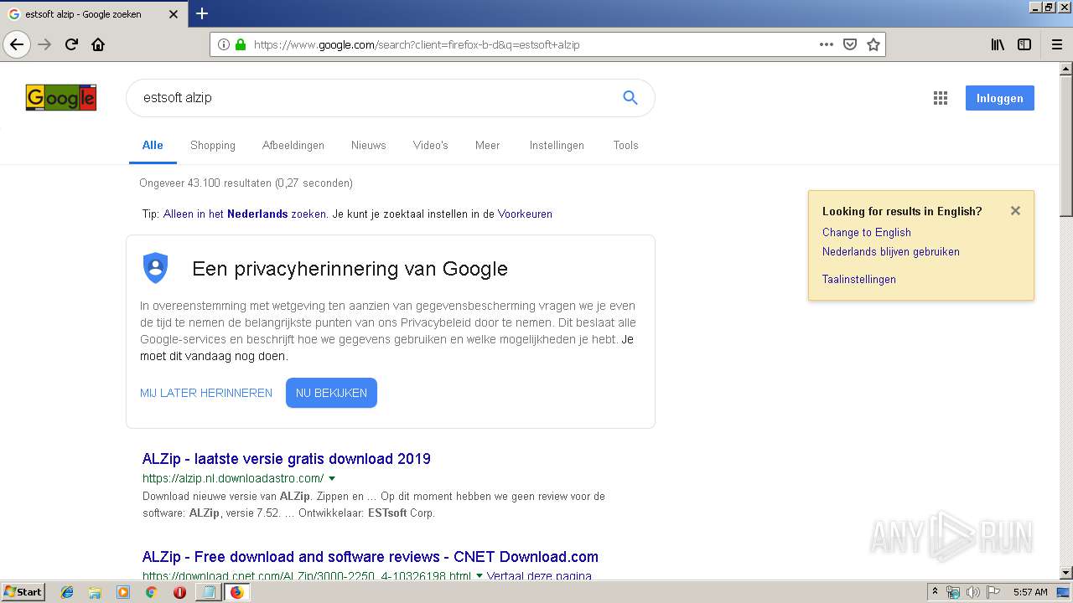
Task: Open the Windows Start menu
Action: point(23,592)
